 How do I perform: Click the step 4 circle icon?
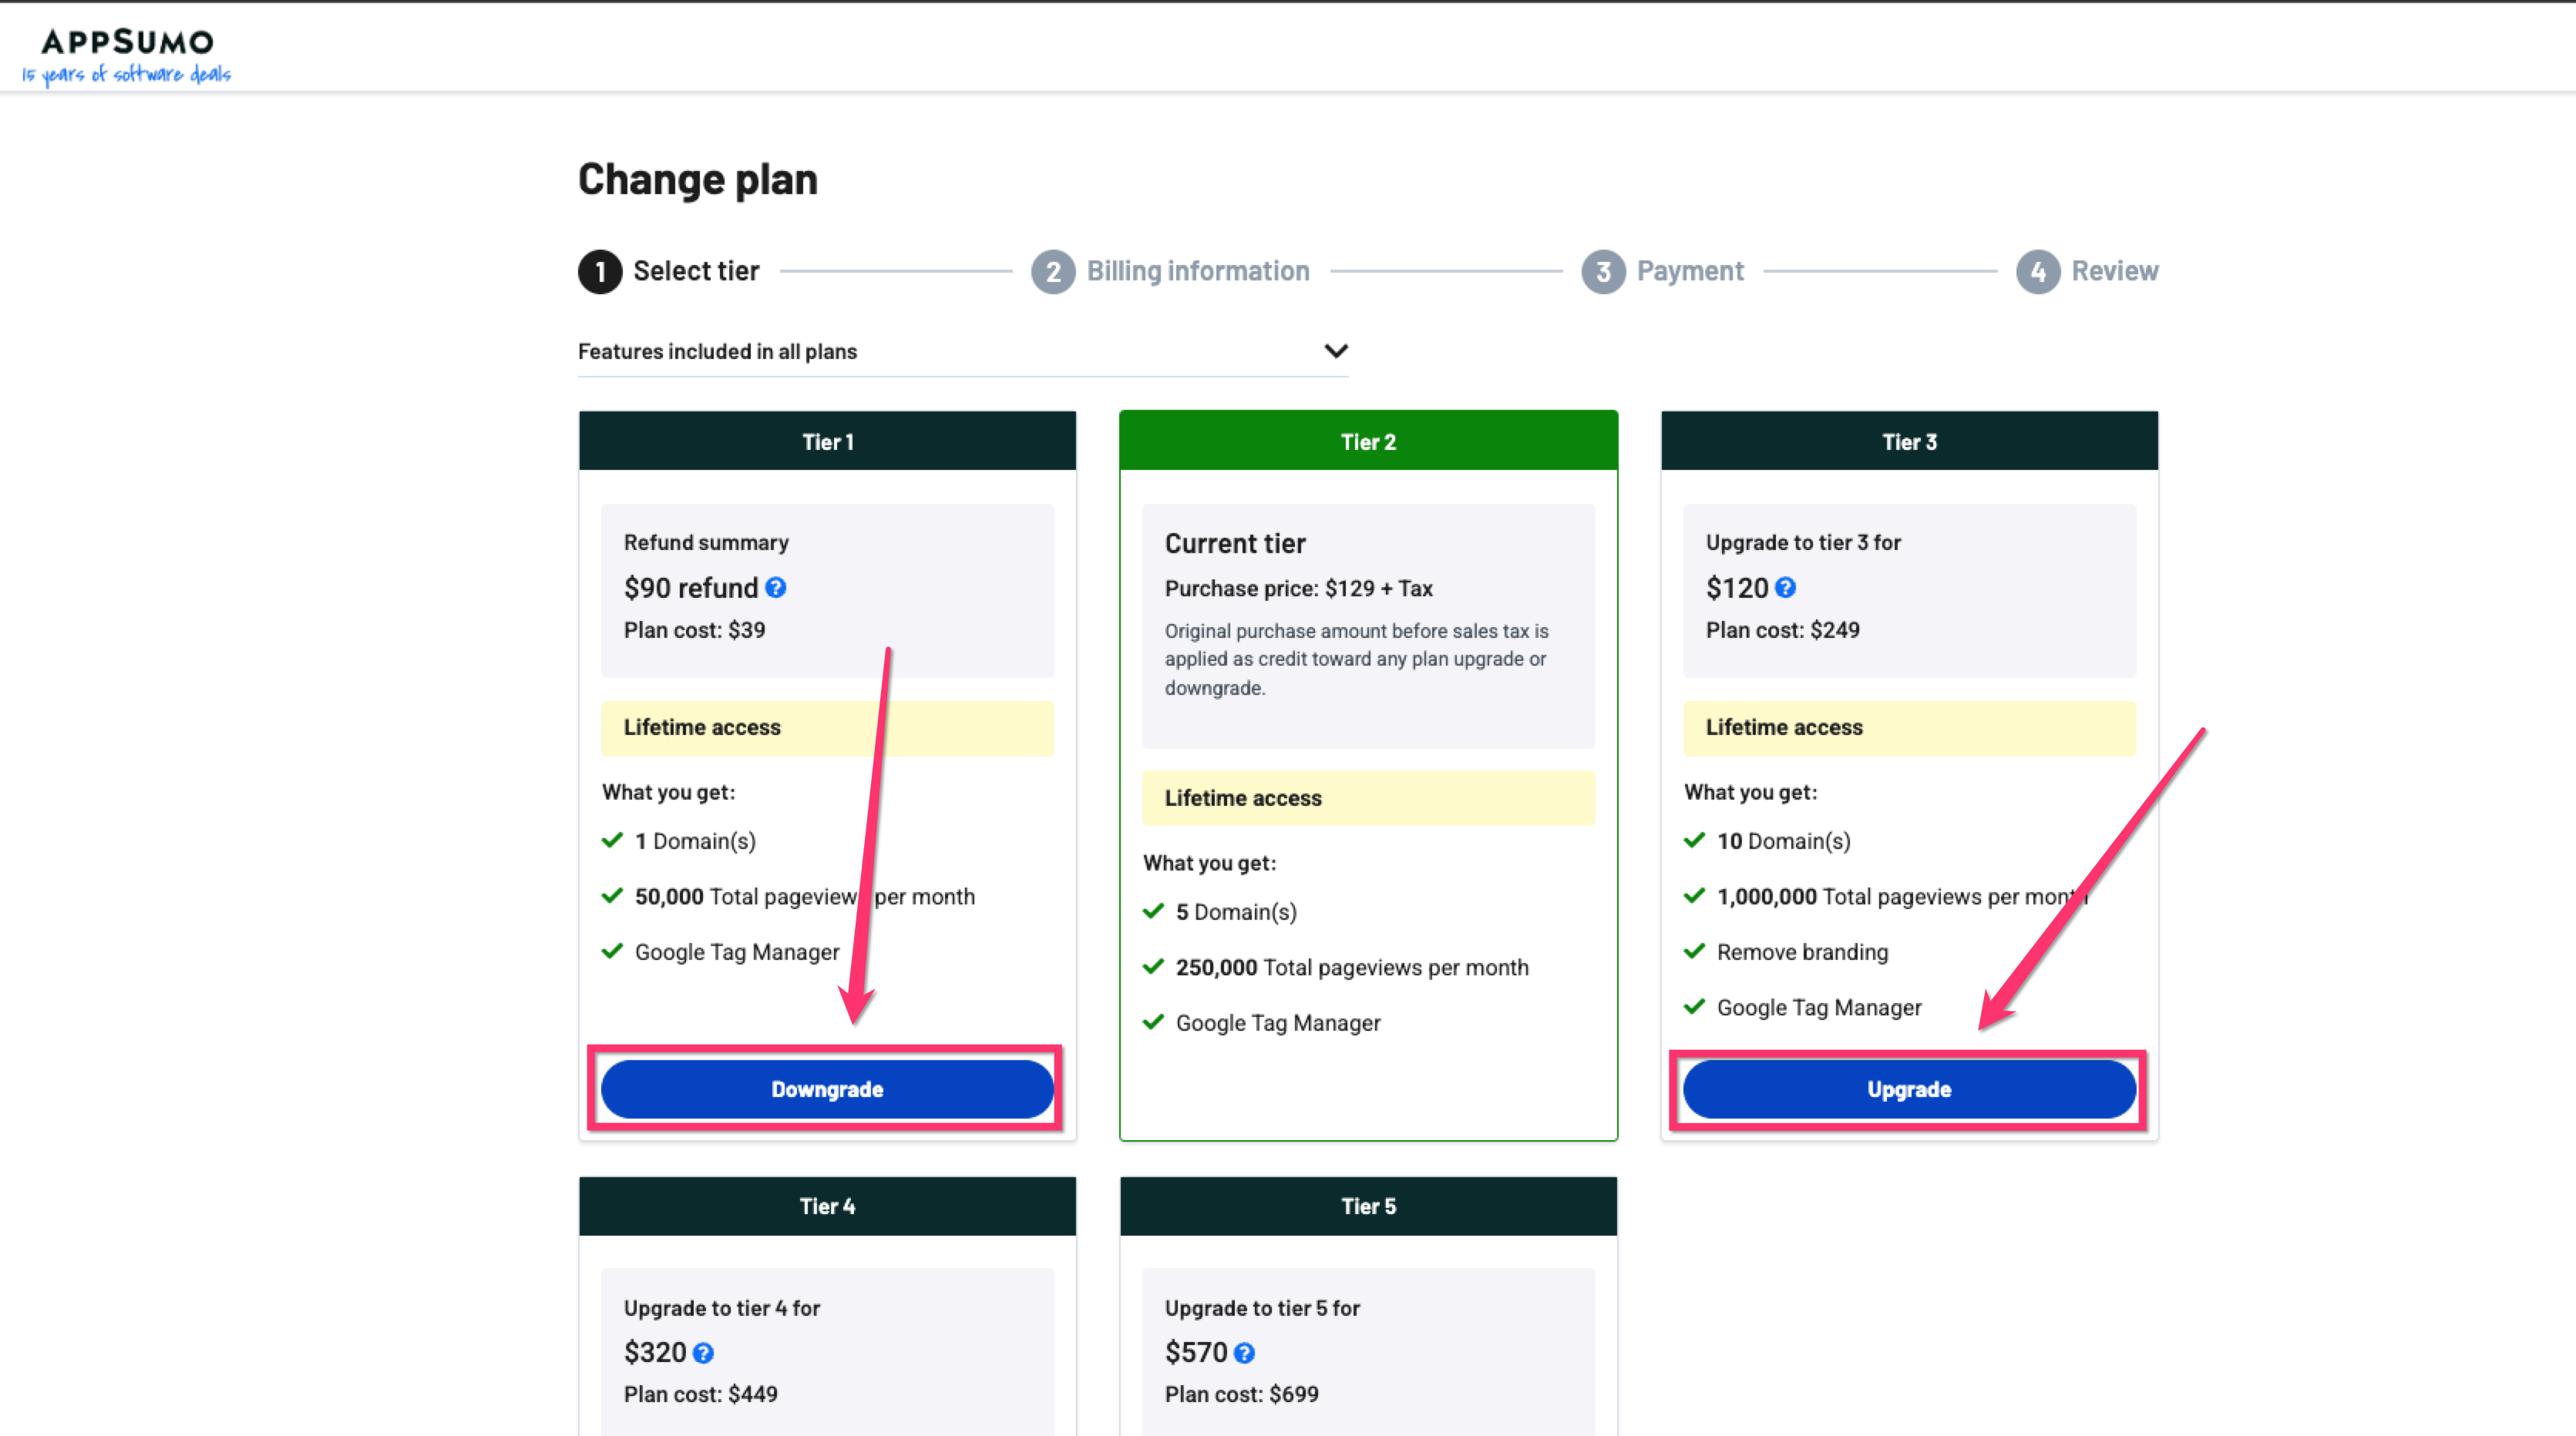coord(2038,272)
